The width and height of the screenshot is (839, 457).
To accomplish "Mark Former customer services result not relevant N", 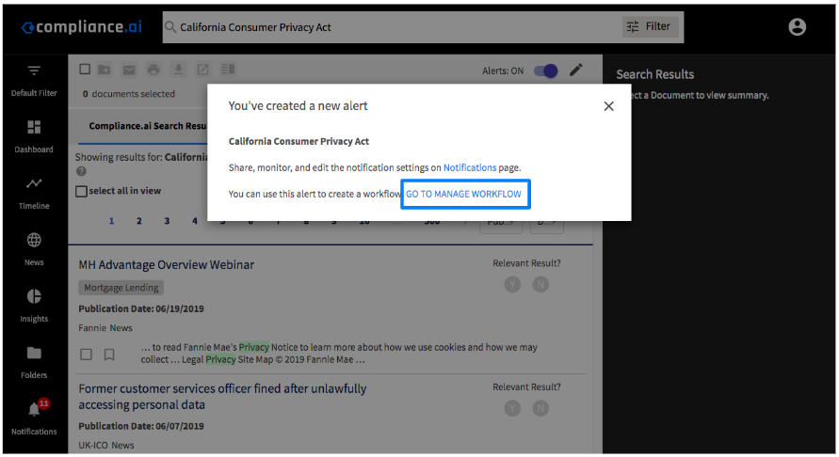I will tap(541, 408).
